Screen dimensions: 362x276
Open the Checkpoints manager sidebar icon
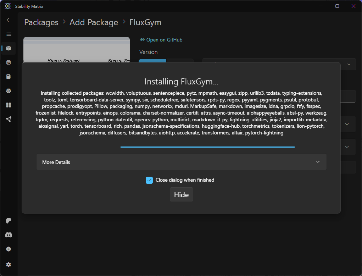click(x=9, y=77)
